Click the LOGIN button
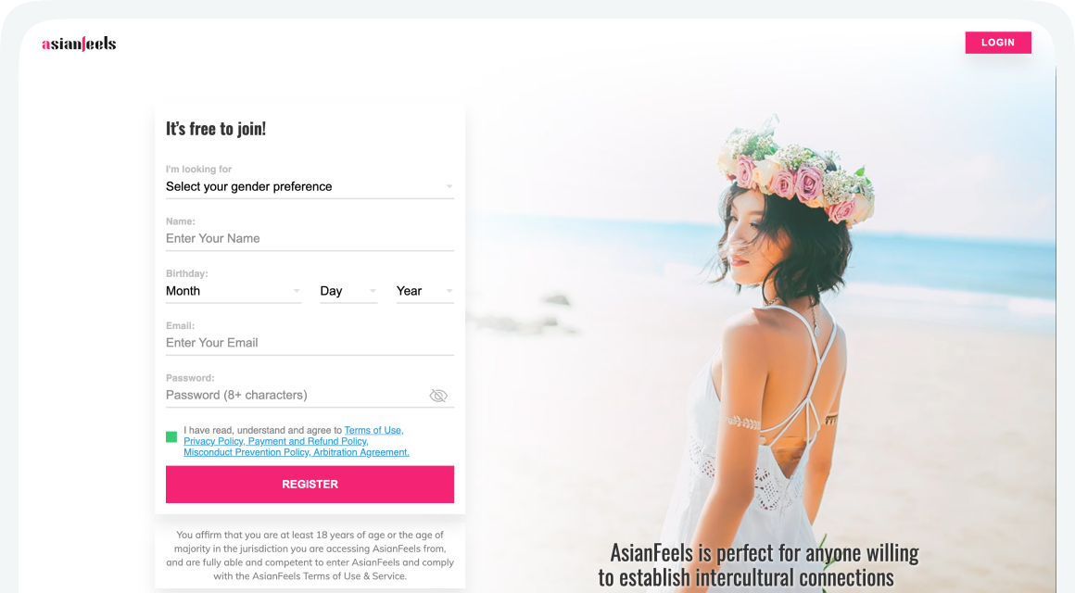The width and height of the screenshot is (1075, 593). point(998,43)
